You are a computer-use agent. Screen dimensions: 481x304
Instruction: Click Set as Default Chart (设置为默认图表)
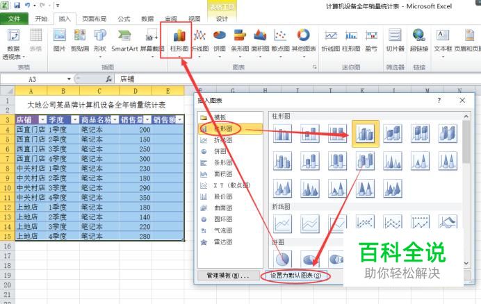[x=295, y=276]
